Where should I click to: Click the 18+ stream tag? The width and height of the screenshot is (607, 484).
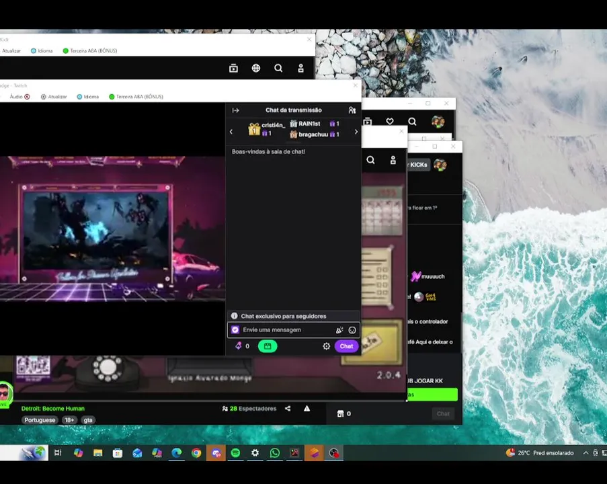(69, 420)
